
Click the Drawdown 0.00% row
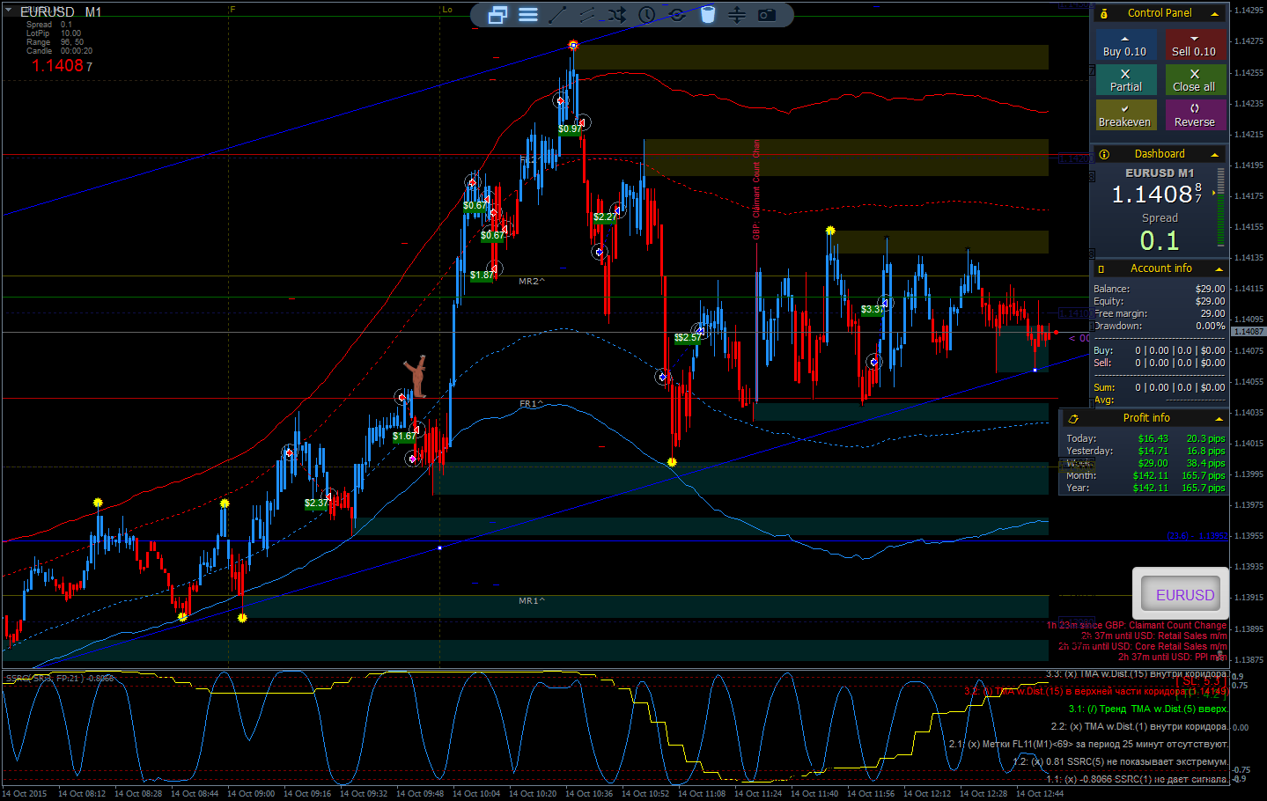click(1160, 326)
